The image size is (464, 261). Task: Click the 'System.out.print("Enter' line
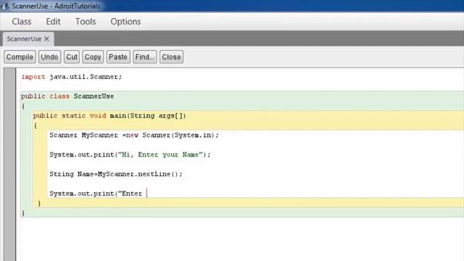[x=96, y=194]
